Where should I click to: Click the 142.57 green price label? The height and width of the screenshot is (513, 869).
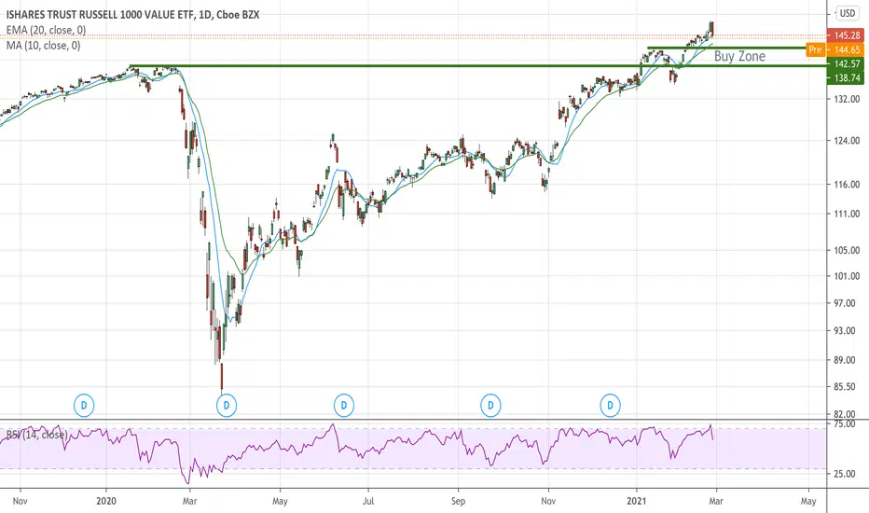(845, 63)
